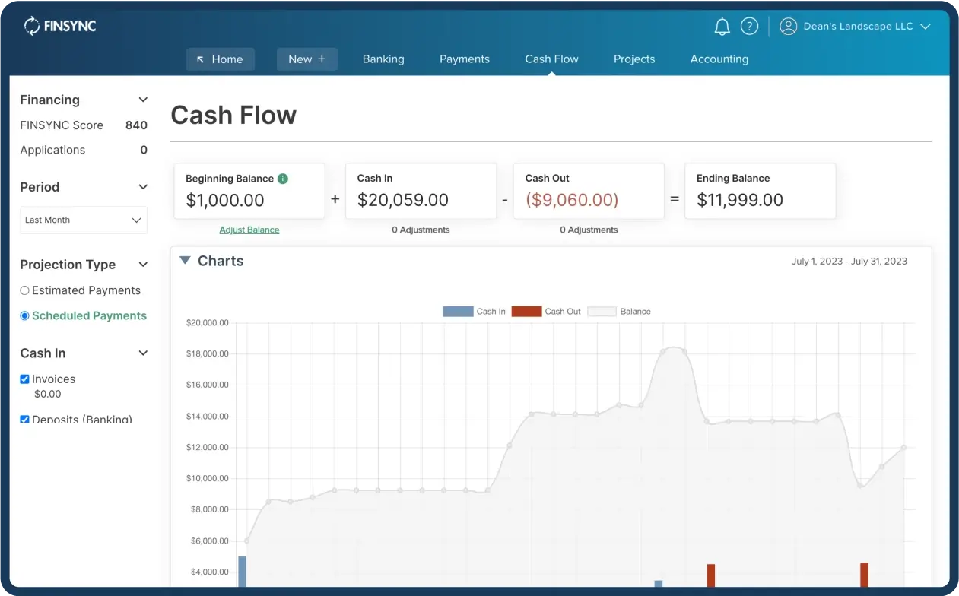Click the red Cash Out legend swatch

tap(529, 311)
